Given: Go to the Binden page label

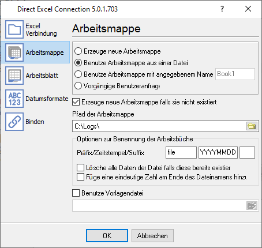Looking at the screenshot, I should (35, 122).
